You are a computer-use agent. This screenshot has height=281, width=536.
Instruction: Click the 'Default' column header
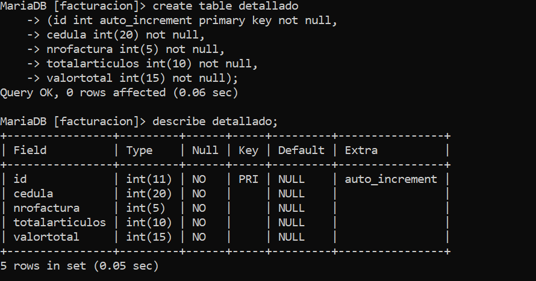pos(301,150)
